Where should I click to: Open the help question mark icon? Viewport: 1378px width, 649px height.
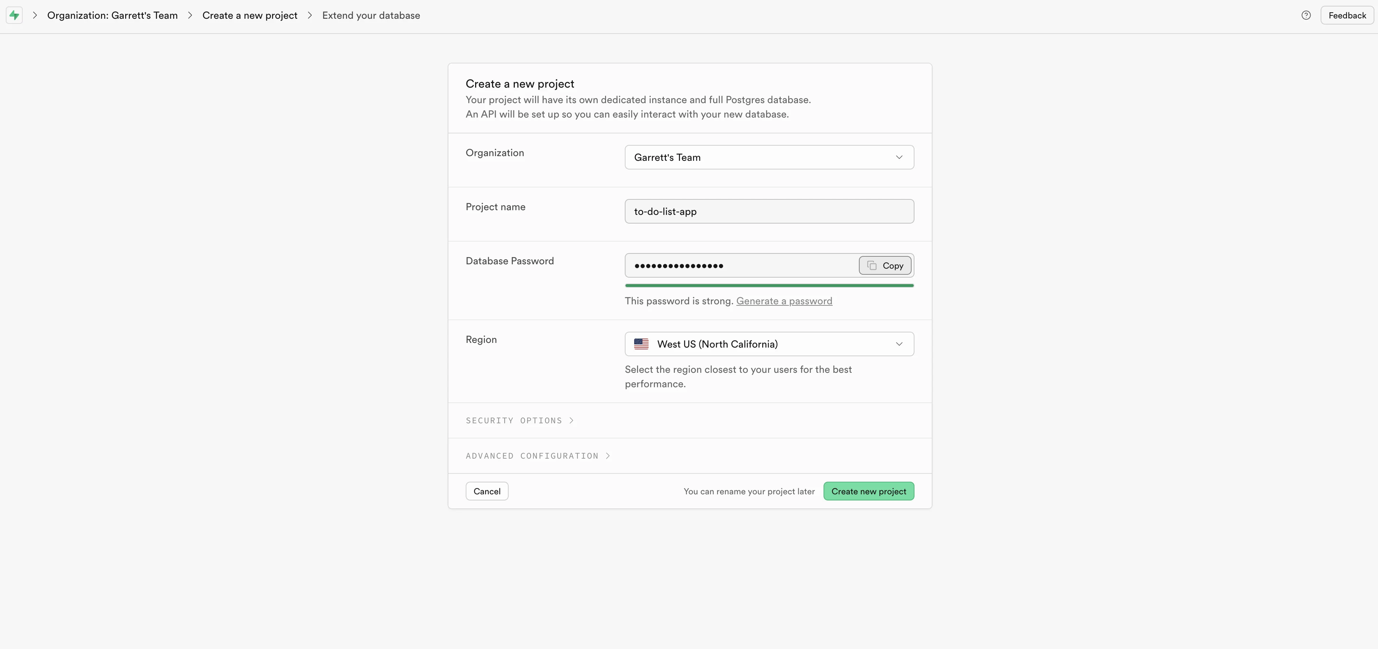click(x=1306, y=15)
